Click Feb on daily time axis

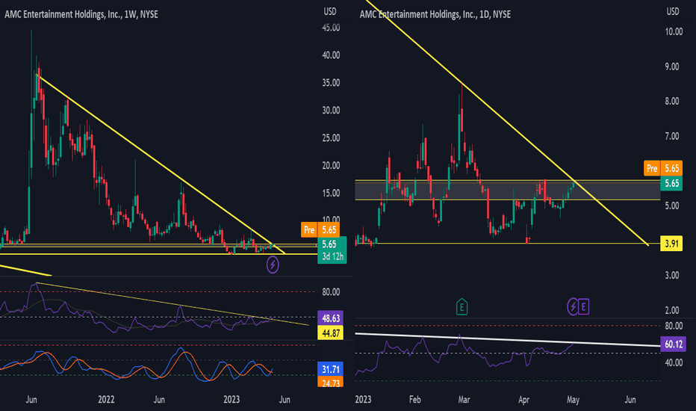pyautogui.click(x=414, y=399)
